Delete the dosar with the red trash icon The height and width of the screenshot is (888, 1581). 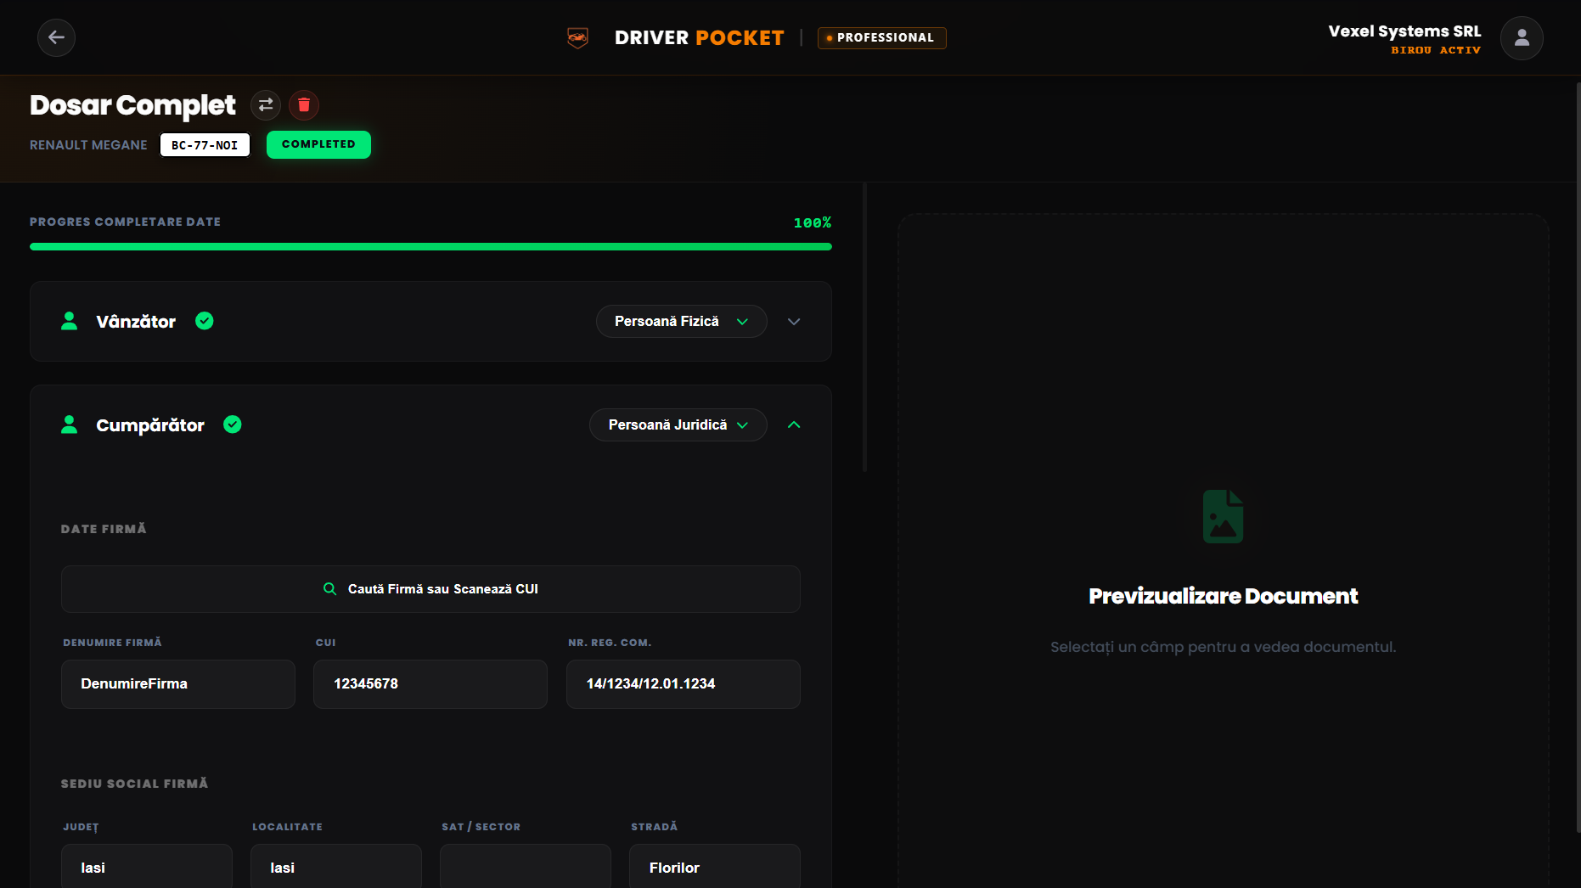click(304, 104)
